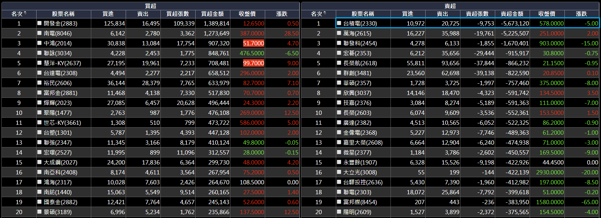Click the sort arrow beside 名次 in 賣超 table

point(325,13)
